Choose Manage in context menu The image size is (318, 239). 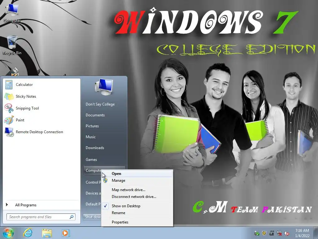[137, 180]
